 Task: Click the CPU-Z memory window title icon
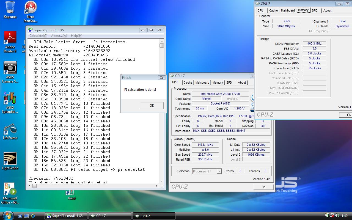click(257, 4)
